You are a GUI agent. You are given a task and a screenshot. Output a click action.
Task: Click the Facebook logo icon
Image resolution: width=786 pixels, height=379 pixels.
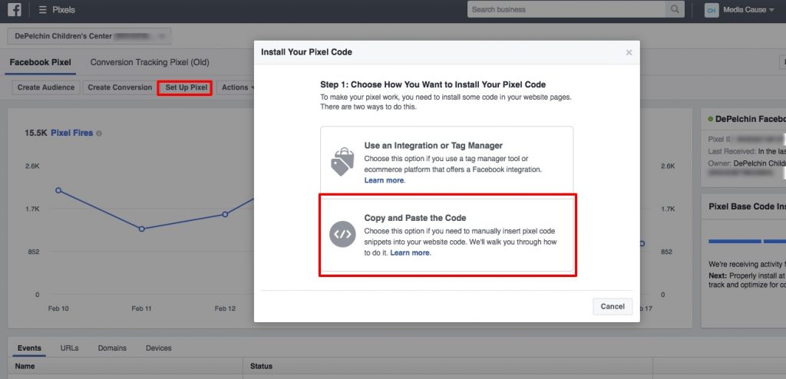(x=15, y=9)
